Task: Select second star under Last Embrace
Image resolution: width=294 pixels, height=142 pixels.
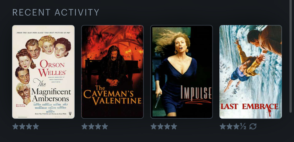Action: tap(229, 126)
